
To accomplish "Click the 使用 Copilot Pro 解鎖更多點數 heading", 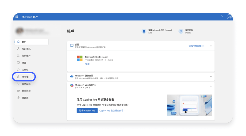I will (x=95, y=100).
